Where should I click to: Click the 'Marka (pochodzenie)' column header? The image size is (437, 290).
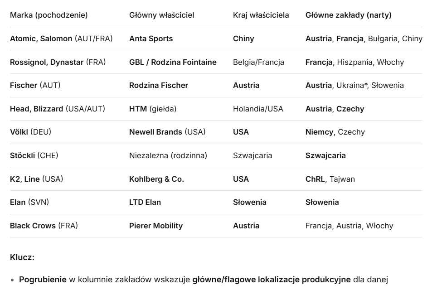49,15
